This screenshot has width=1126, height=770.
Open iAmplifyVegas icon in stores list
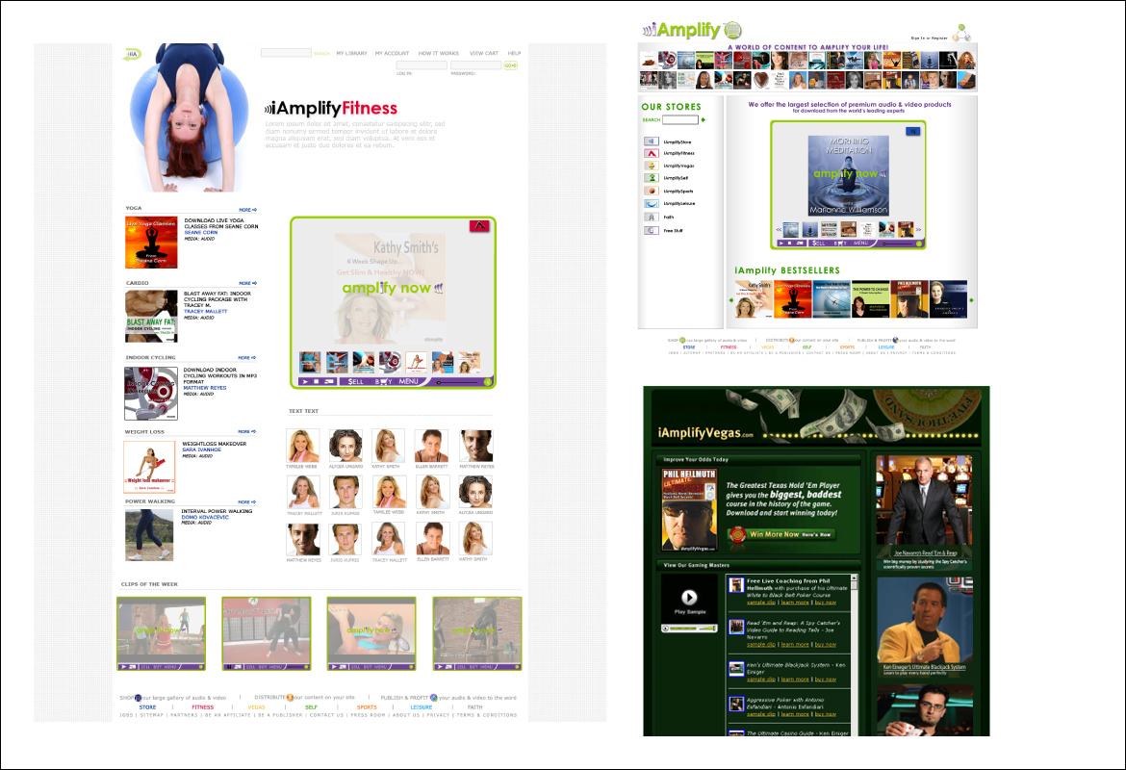651,166
